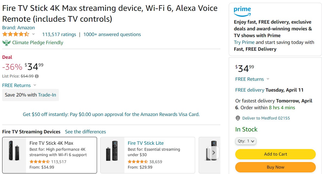Click the star rating icons under Brand
Screen dimensions: 322x174
16,34
